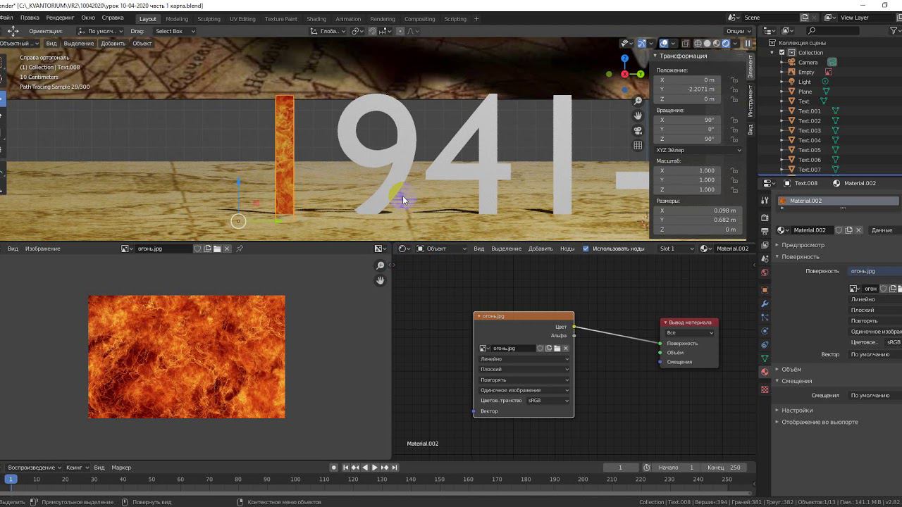This screenshot has height=507, width=902.
Task: Click the Данные button in material properties
Action: tap(882, 230)
